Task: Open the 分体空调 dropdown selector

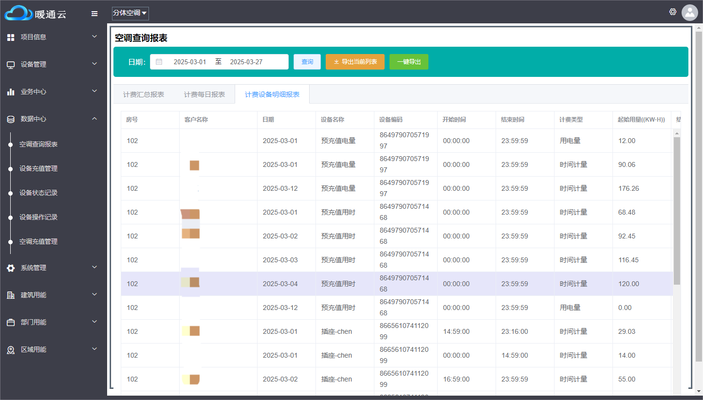Action: [x=130, y=13]
